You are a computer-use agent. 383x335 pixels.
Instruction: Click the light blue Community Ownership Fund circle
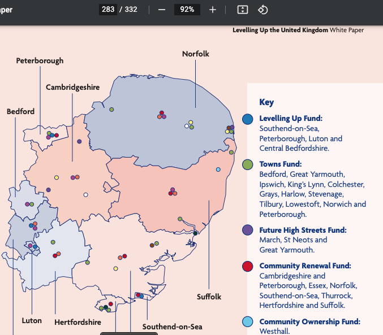(x=247, y=322)
